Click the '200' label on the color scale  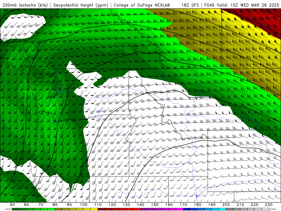click(226, 205)
